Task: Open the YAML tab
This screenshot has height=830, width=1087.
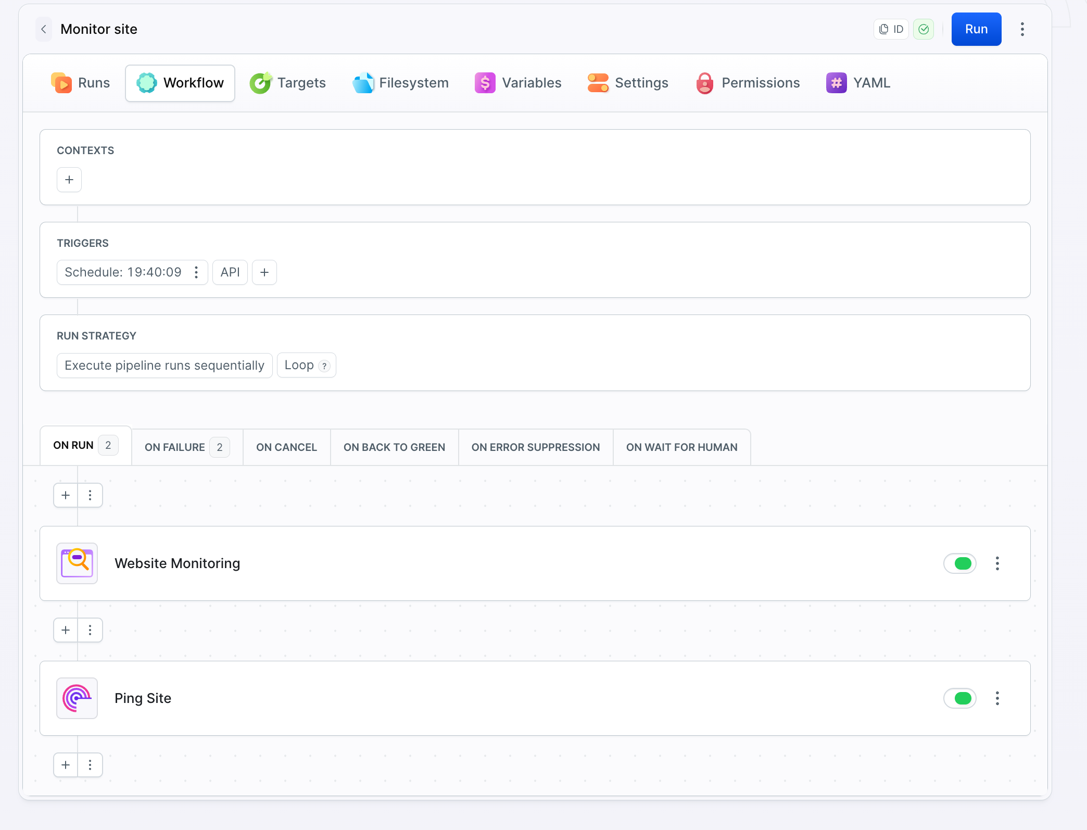Action: coord(858,83)
